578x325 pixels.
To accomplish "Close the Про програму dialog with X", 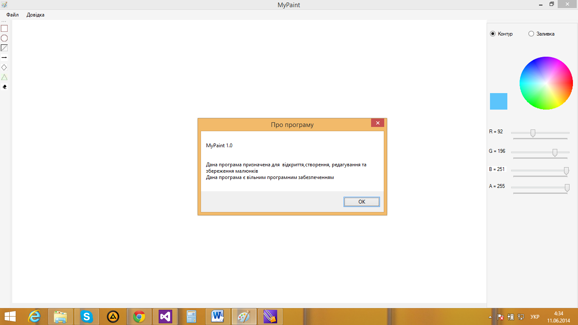I will pos(377,123).
